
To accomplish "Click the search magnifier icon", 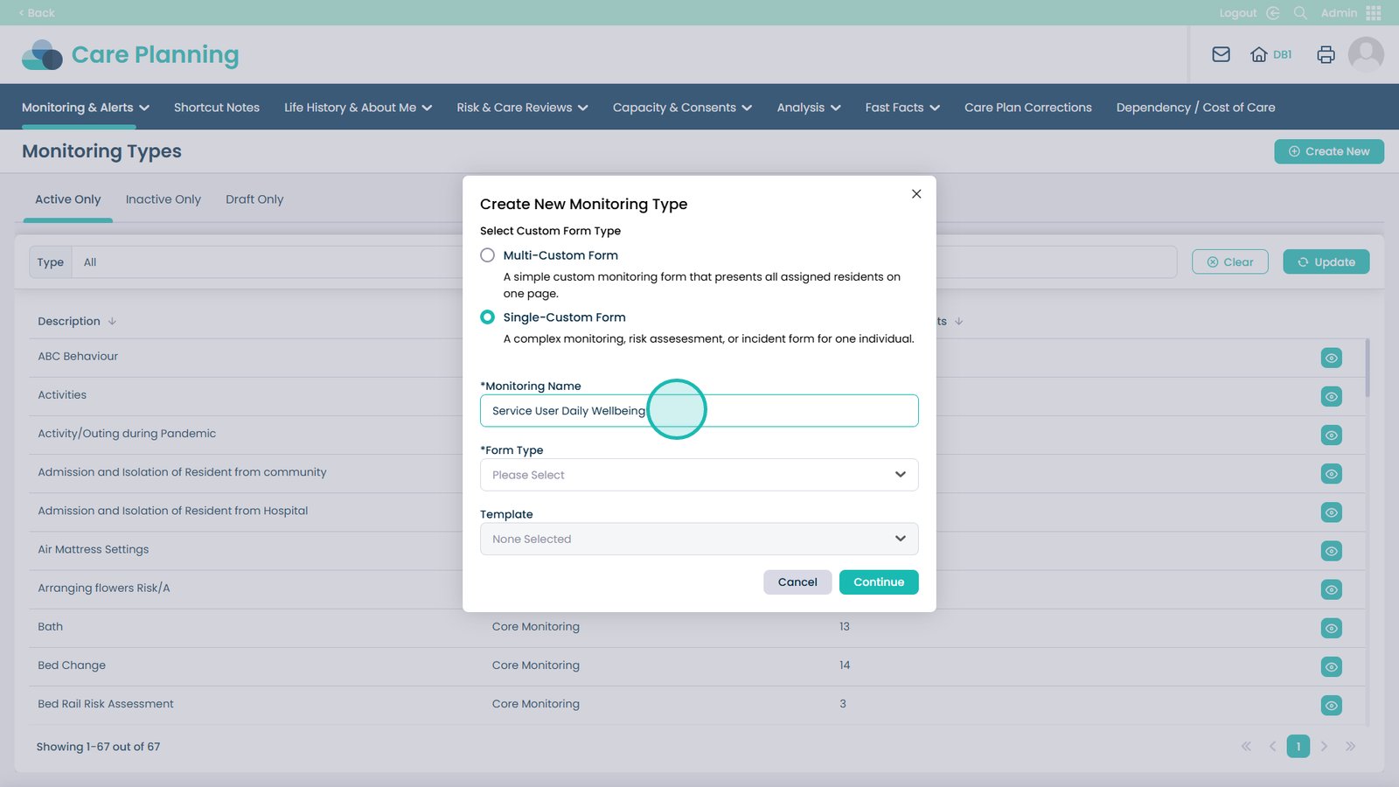I will [1300, 13].
